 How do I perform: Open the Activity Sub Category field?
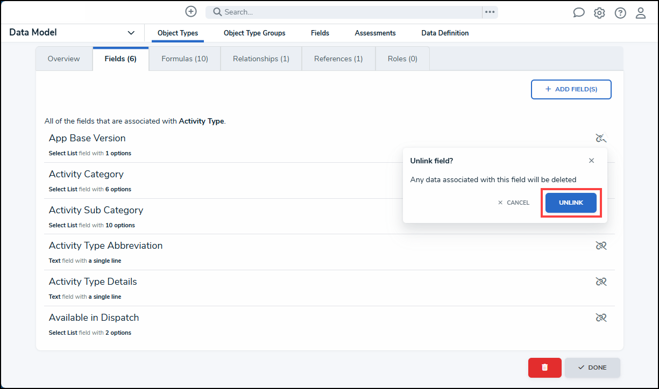[96, 210]
